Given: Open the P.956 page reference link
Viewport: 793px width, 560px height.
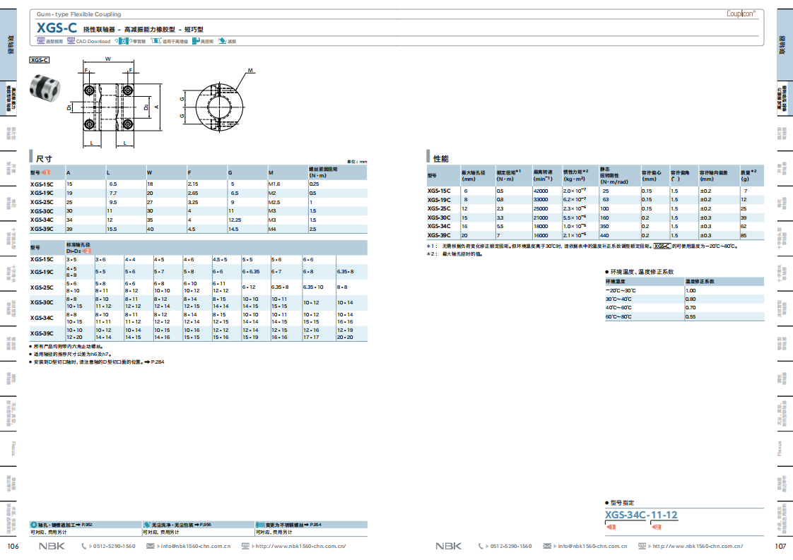Looking at the screenshot, I should point(206,525).
